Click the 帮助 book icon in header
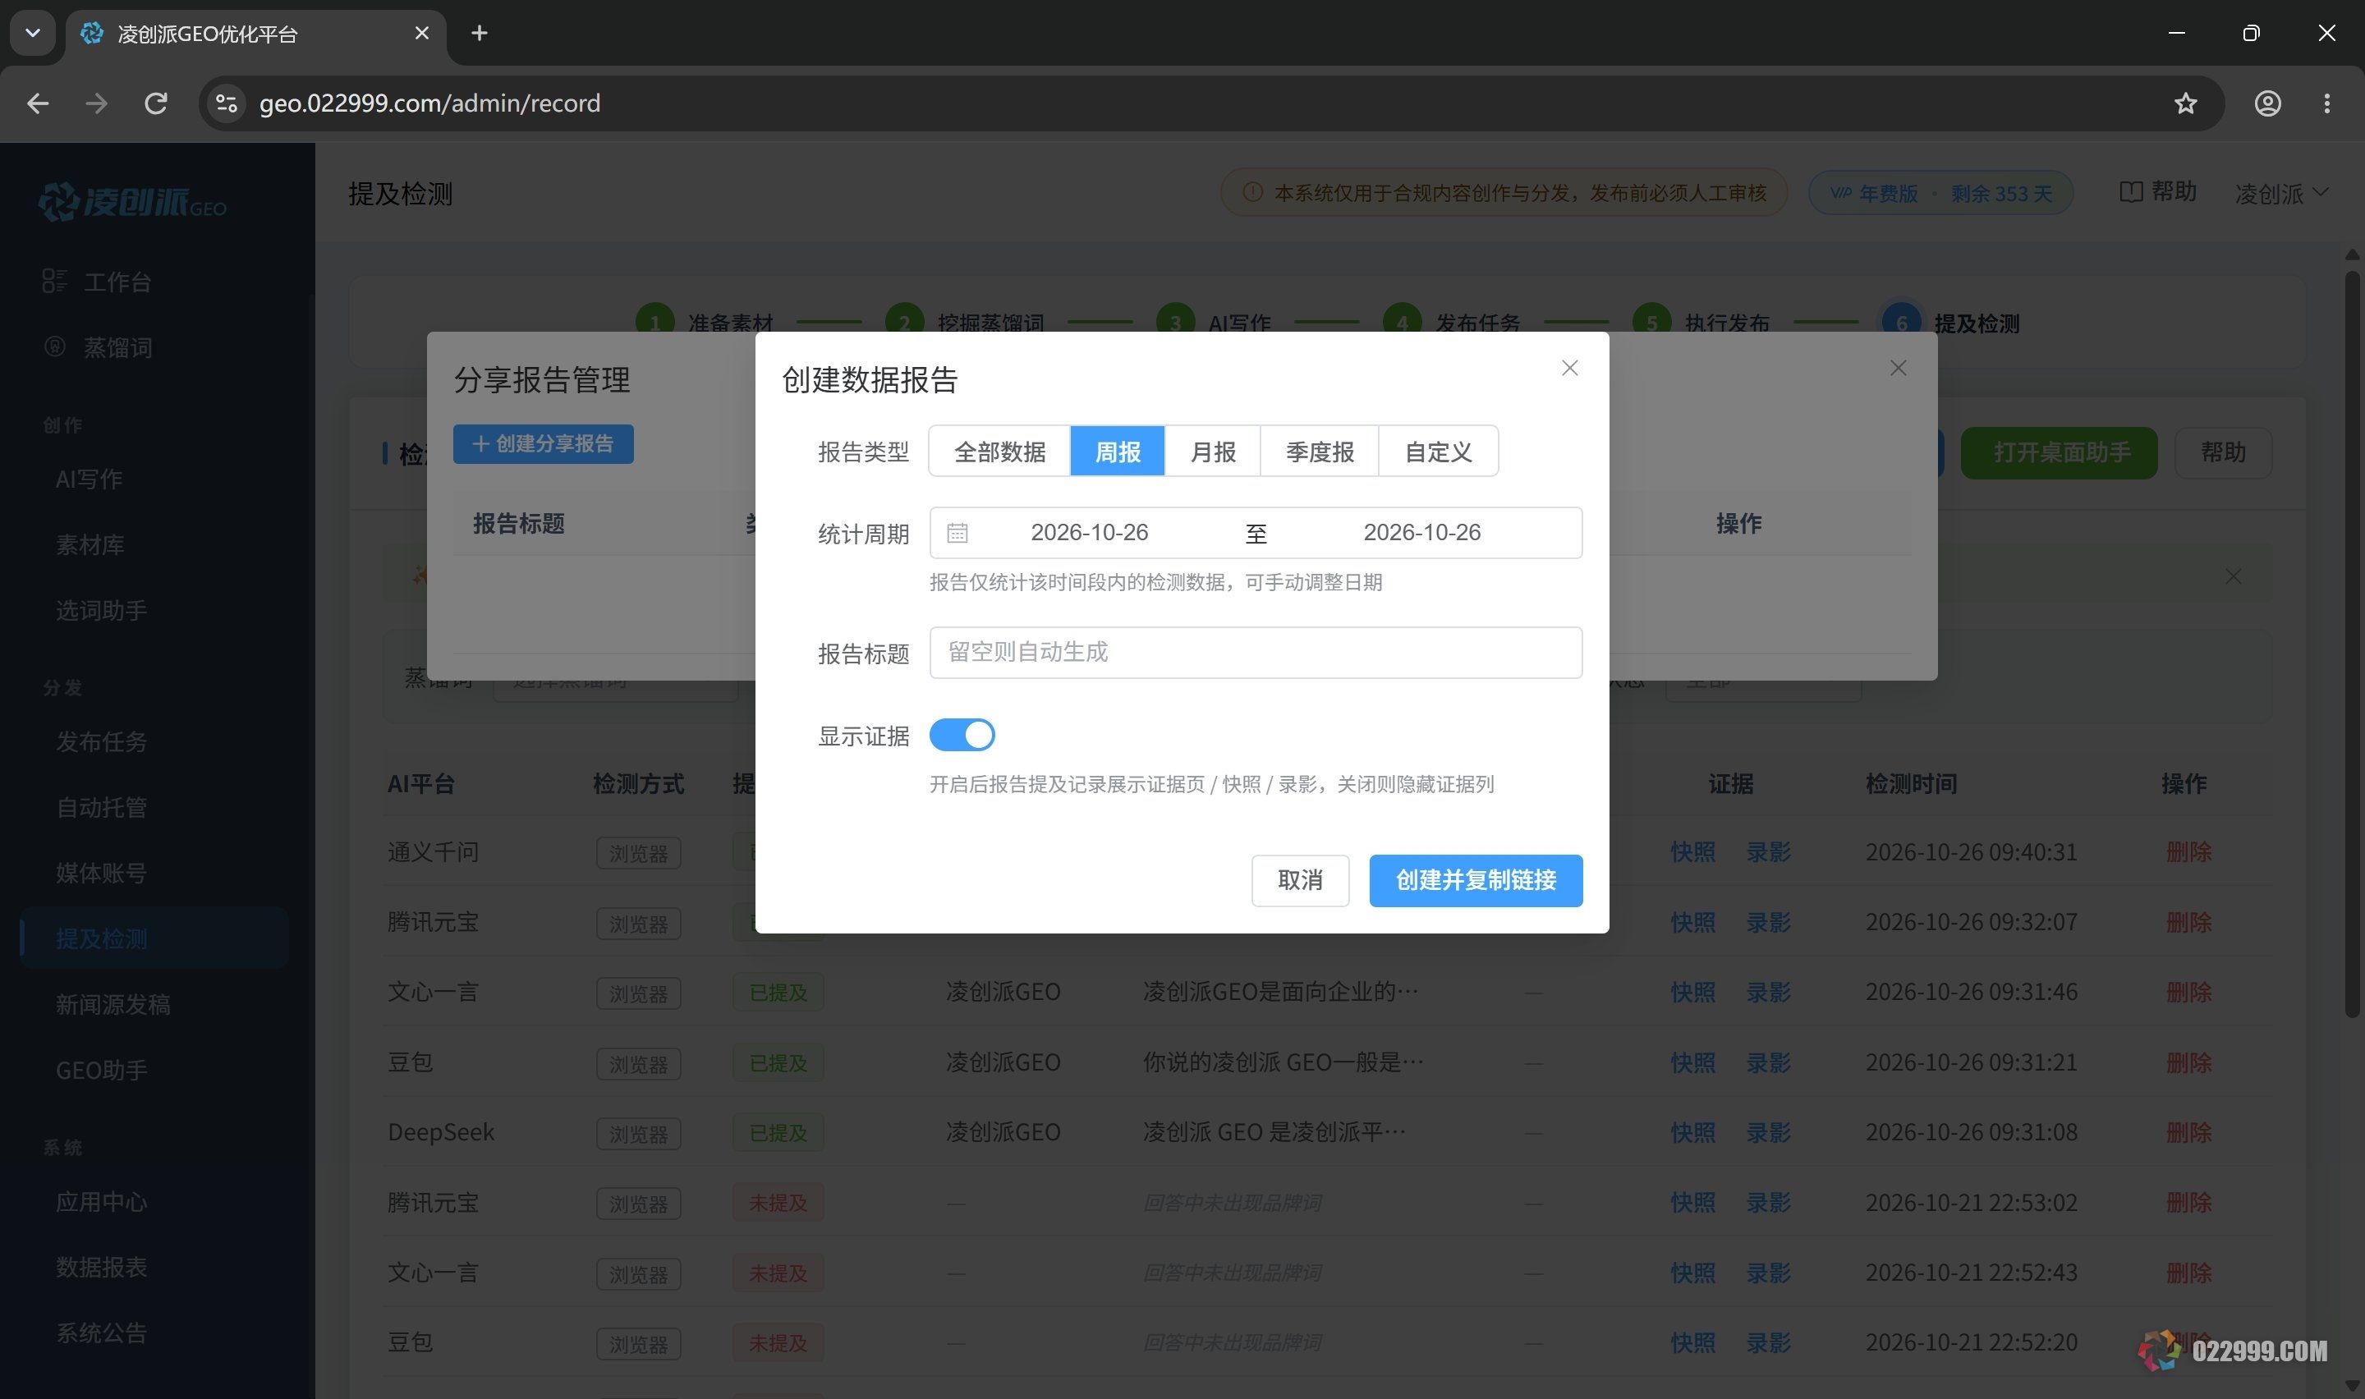This screenshot has width=2365, height=1399. point(2130,192)
